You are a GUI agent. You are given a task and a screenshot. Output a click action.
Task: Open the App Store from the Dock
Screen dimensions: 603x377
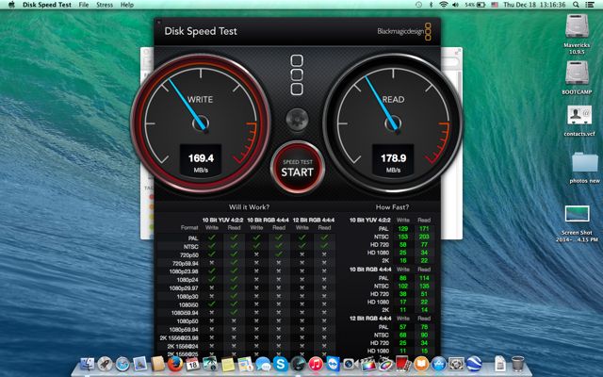(438, 364)
